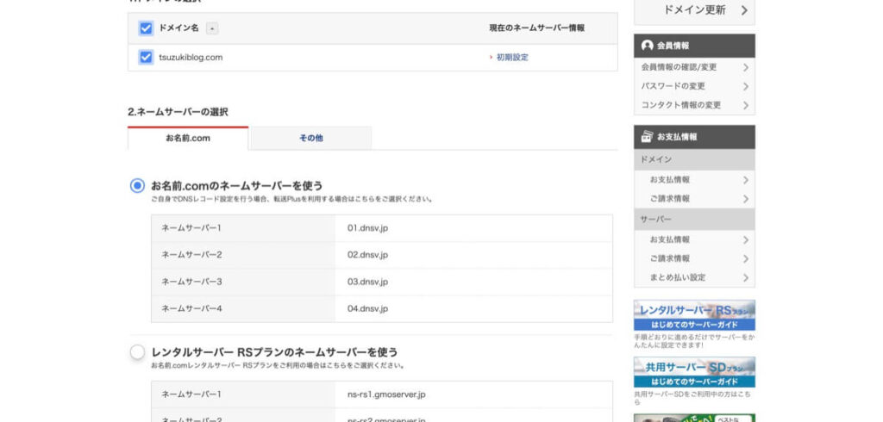883x422 pixels.
Task: Open ご請求情報 under サーバー section
Action: tap(669, 258)
